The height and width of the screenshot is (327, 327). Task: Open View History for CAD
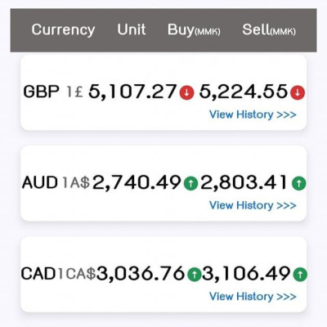(x=253, y=296)
